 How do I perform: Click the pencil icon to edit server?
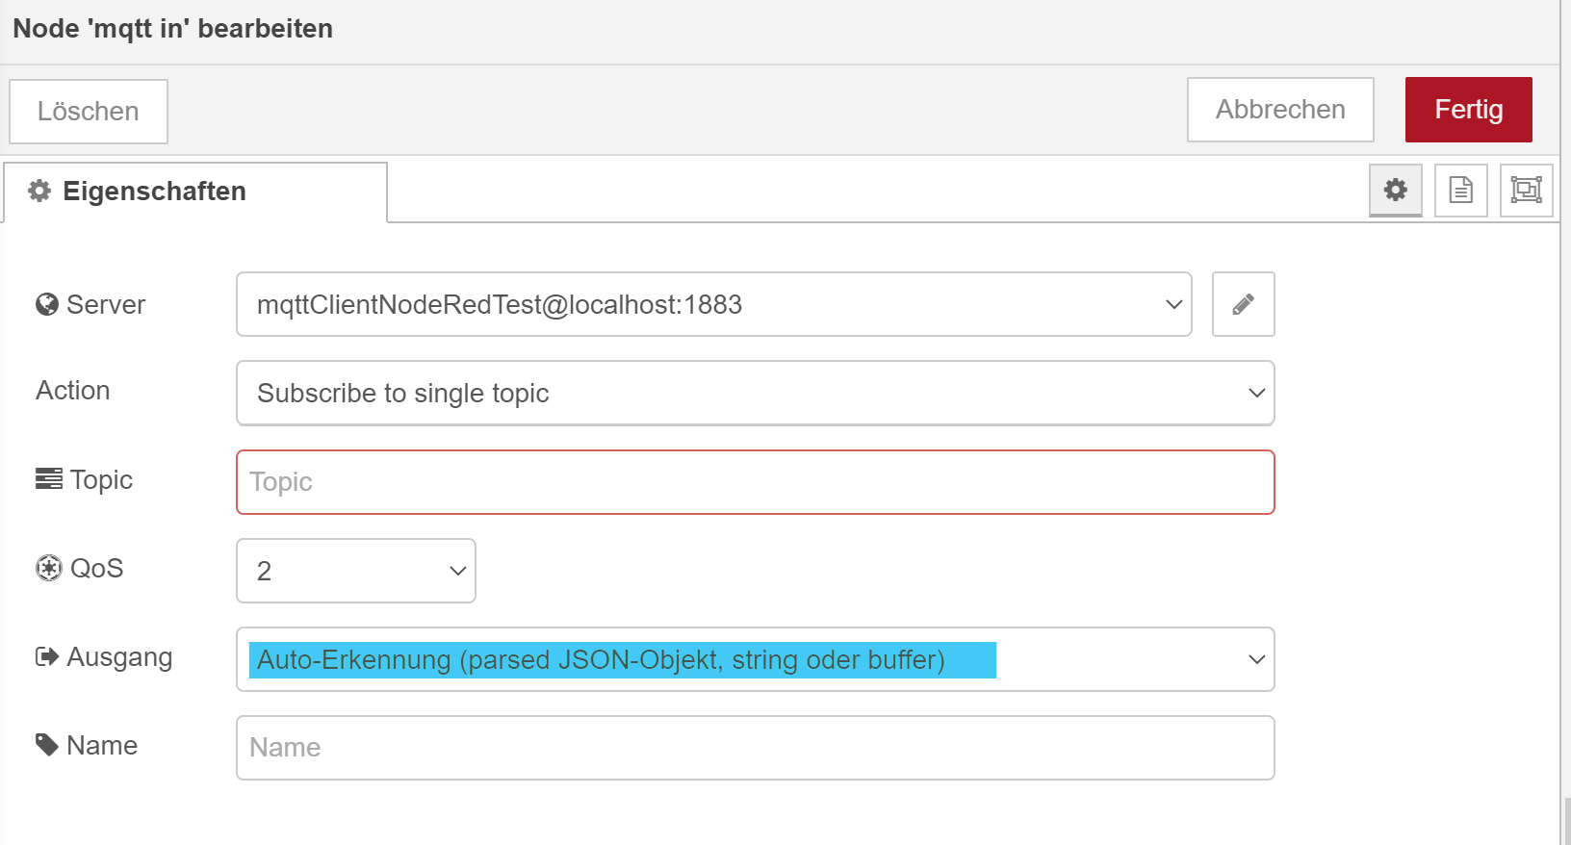point(1243,304)
